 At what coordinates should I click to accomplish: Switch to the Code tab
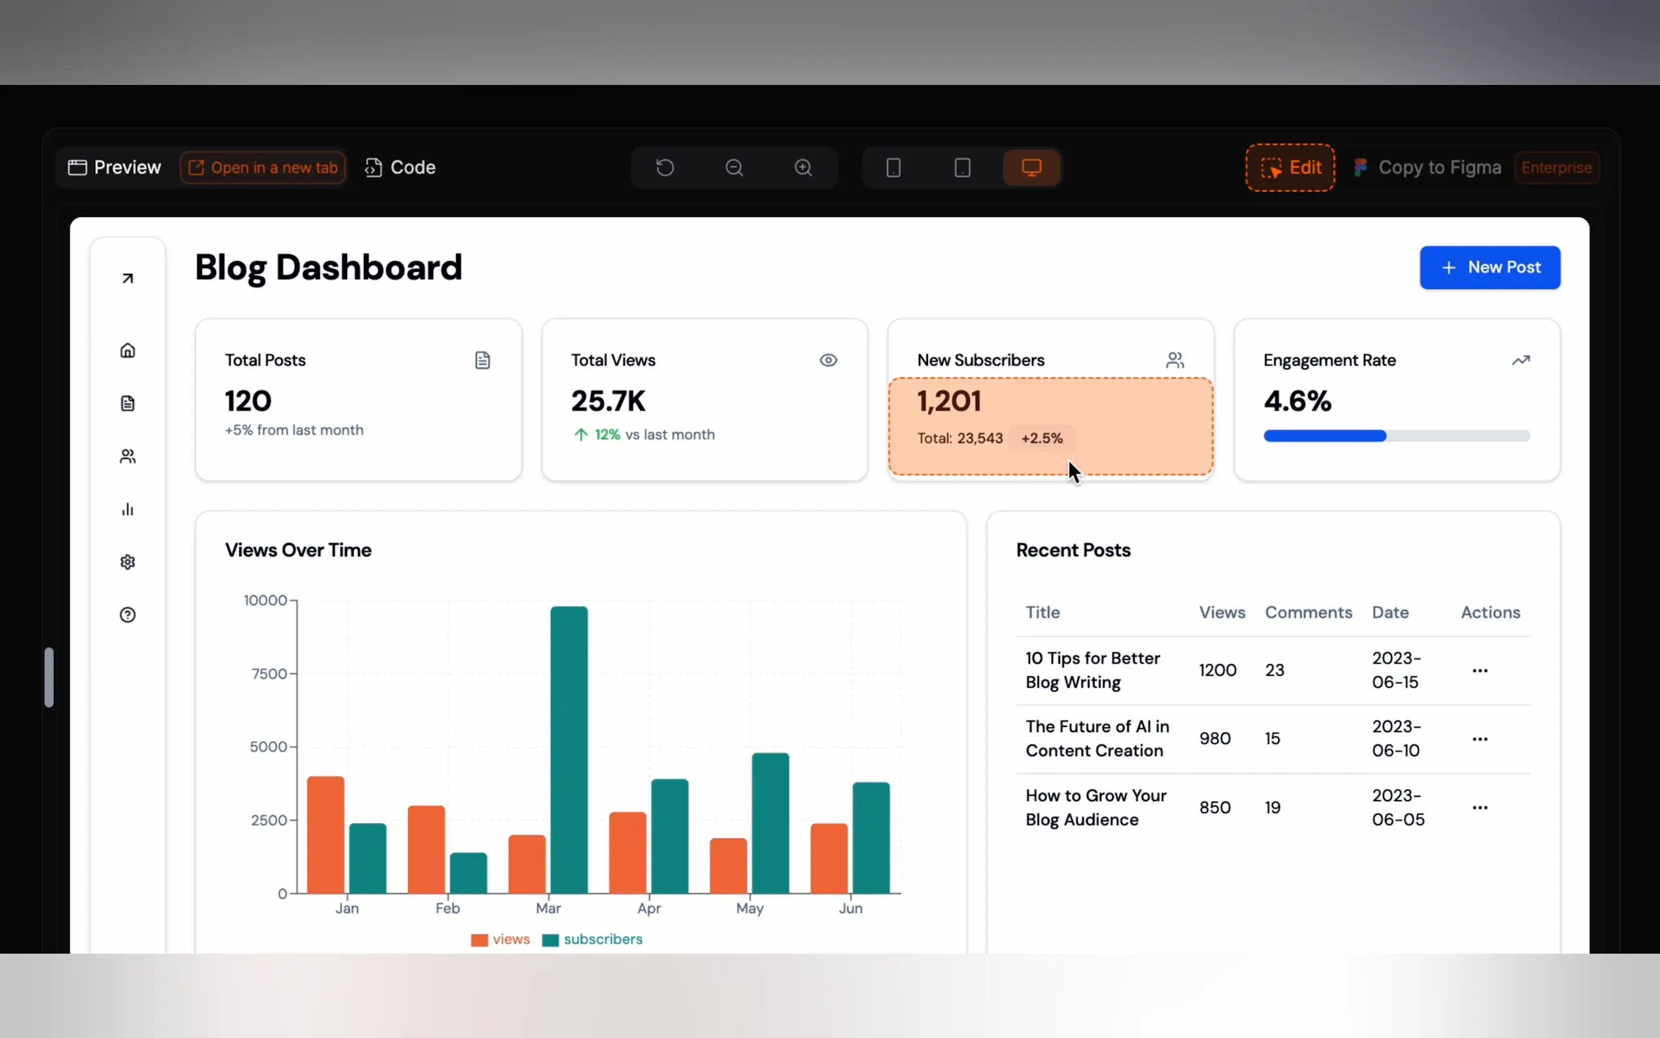click(x=401, y=167)
